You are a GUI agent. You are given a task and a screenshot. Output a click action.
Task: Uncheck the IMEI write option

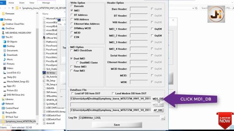tap(72, 11)
